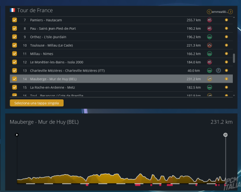Screen dimensions: 241x192
Task: Click mountain icon for Le Monêtier-les-Bains - Isola 2000
Action: point(209,62)
